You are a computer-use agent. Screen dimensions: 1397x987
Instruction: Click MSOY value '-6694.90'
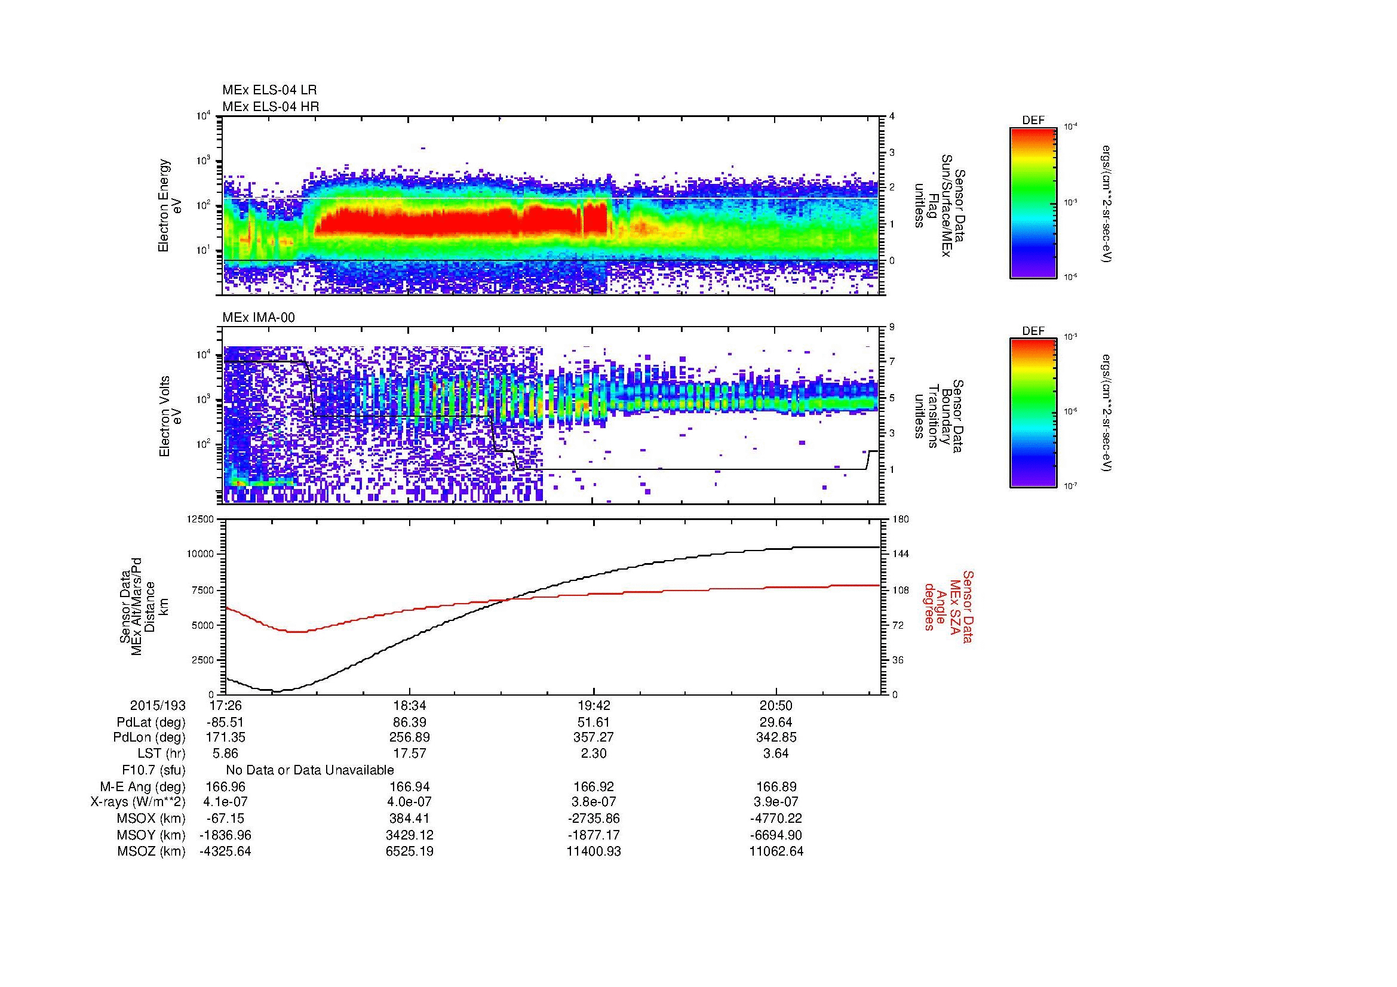coord(776,835)
